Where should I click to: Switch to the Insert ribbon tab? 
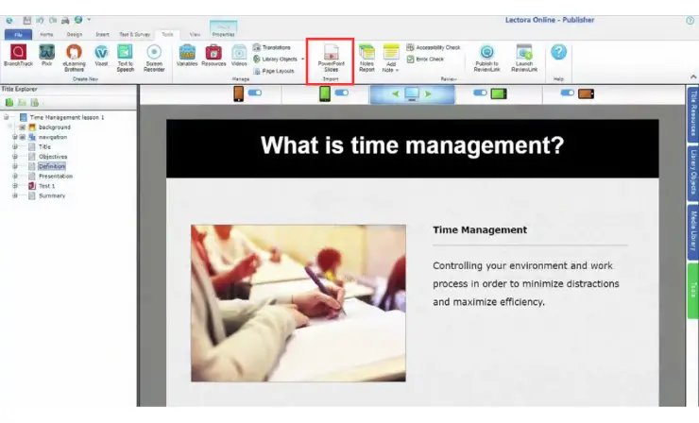click(x=102, y=34)
